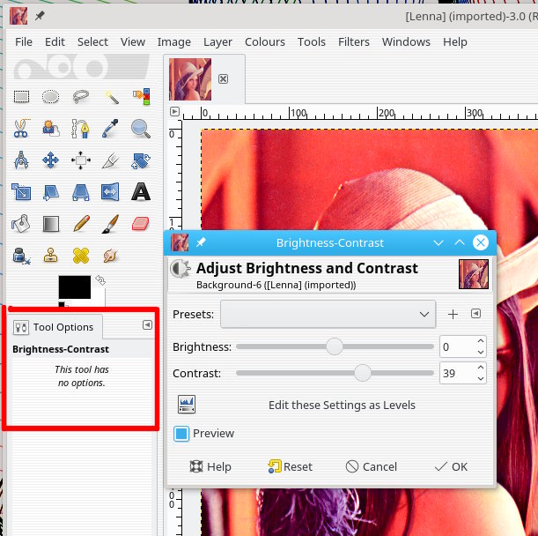This screenshot has height=536, width=538.
Task: Save current settings as named preset
Action: [x=453, y=314]
